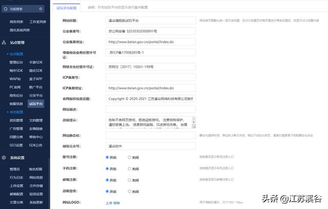Click the round button right of 功能搜索
Screen dimensions: 328x209
tap(41, 9)
